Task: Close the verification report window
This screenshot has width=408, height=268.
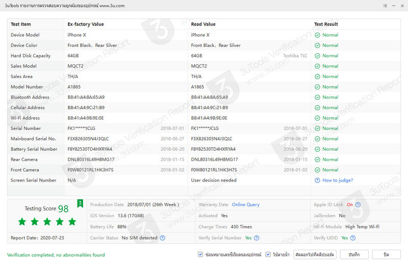Action: point(402,6)
